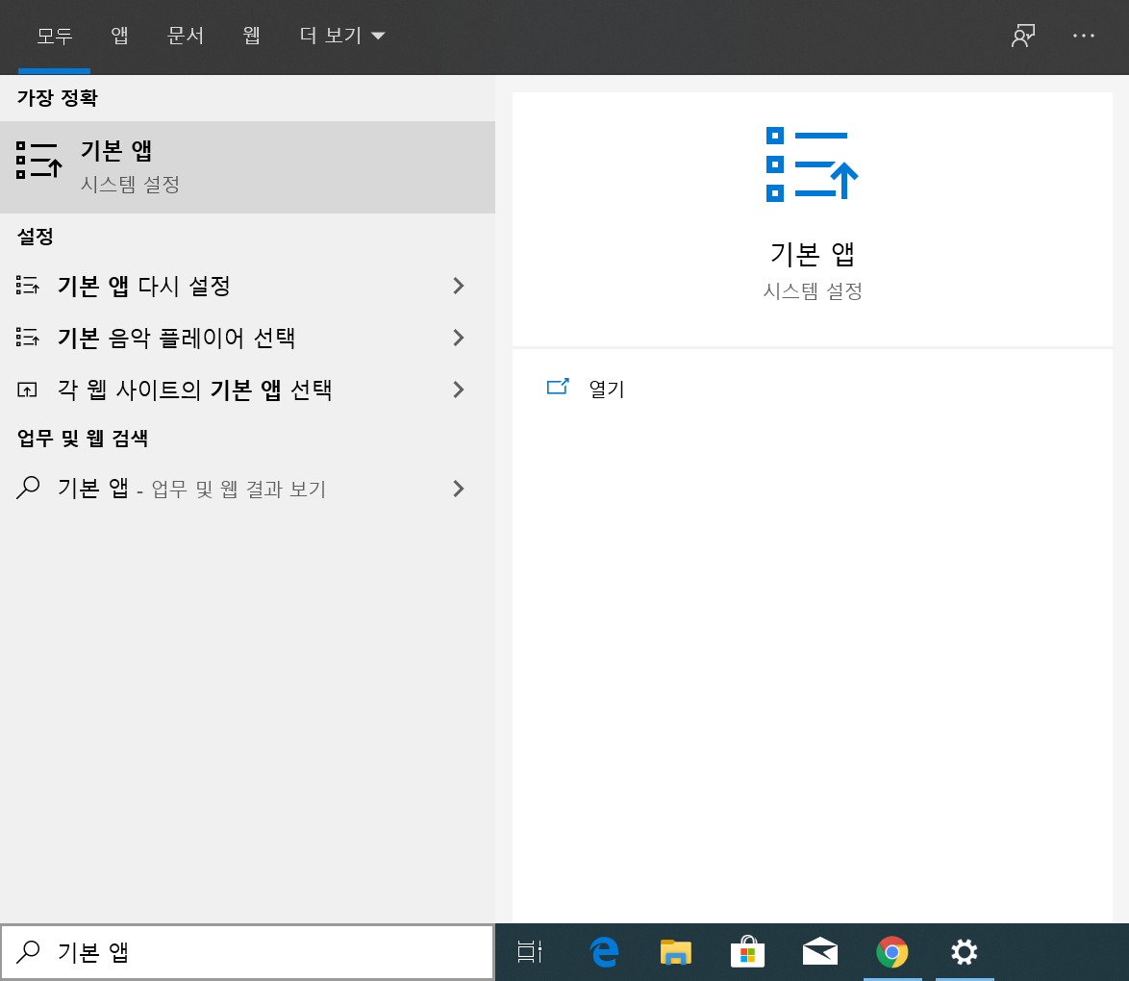Screen dimensions: 1129x981
Task: Click the 열기 open-window icon
Action: pos(558,387)
